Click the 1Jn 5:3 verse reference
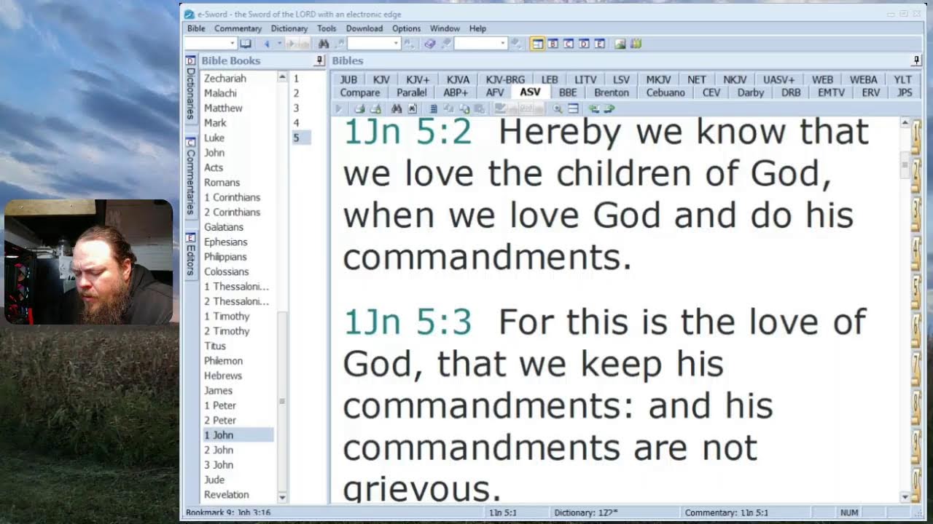 coord(407,322)
